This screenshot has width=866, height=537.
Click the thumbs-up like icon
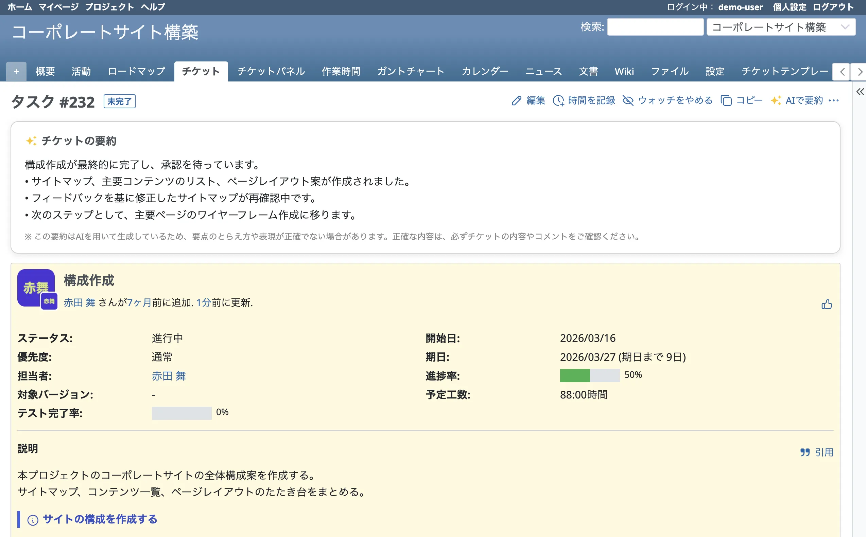tap(827, 304)
